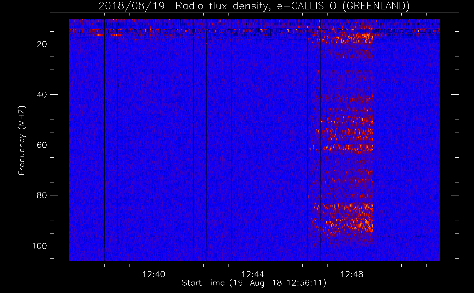Viewport: 474px width, 293px height.
Task: Click the 'Start Time (19-Aug-18 12:36:11)' axis caption
Action: tap(254, 283)
